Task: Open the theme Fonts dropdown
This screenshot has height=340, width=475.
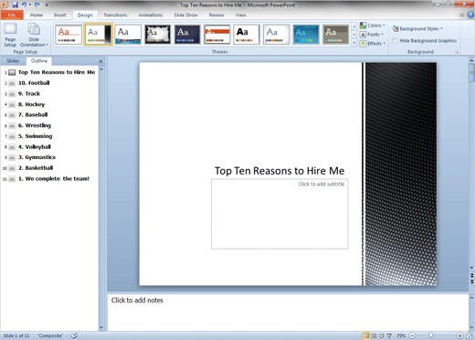Action: click(372, 35)
